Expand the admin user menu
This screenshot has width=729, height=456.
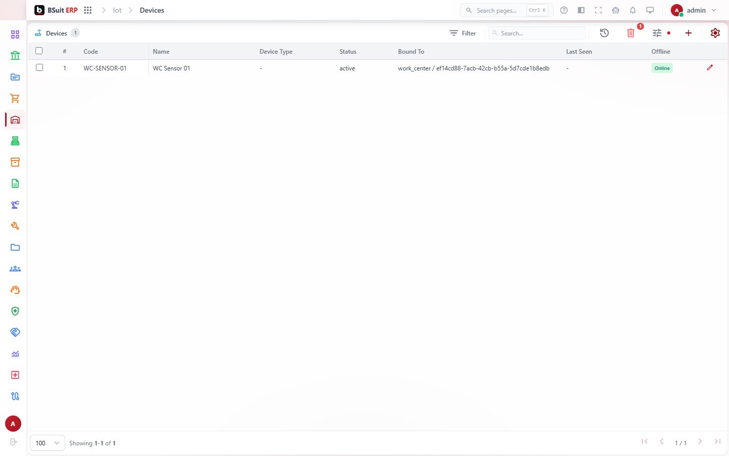coord(694,10)
